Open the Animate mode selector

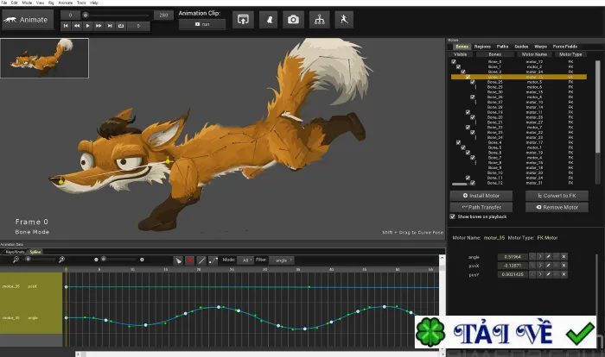click(x=28, y=20)
